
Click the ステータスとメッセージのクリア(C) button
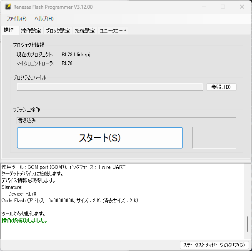click(214, 245)
